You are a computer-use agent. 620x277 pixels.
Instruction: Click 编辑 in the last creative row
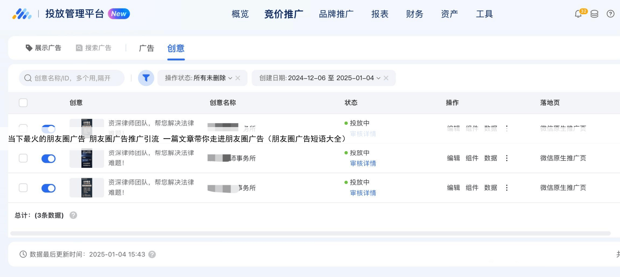tap(453, 188)
